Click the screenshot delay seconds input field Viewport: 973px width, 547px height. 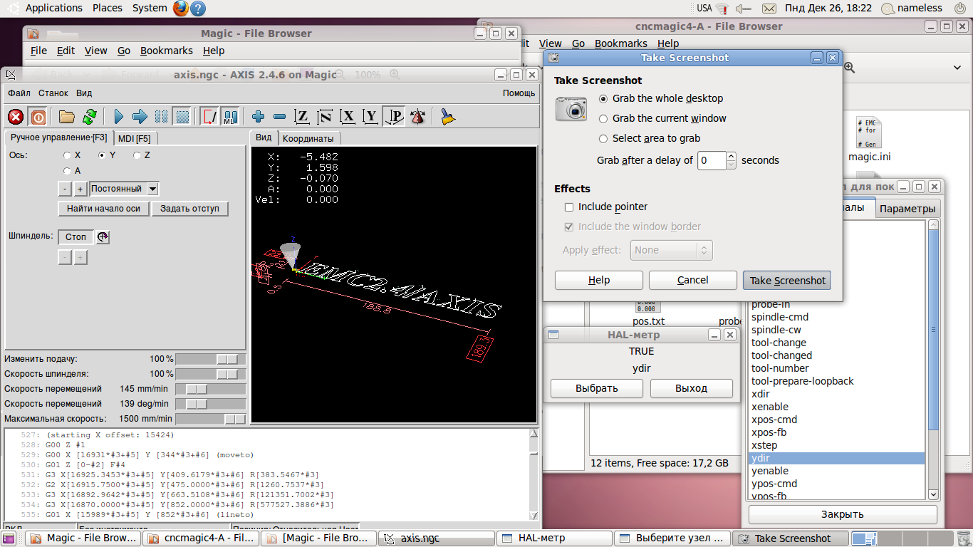click(x=711, y=161)
